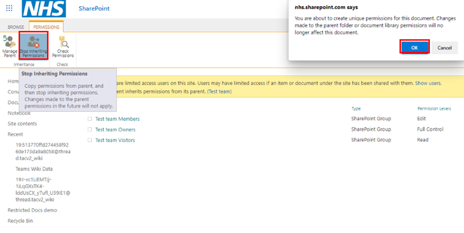Viewport: 464px width, 233px height.
Task: Open the wiki link starting 19:l-vc1LiEMTJj
Action: [x=43, y=190]
